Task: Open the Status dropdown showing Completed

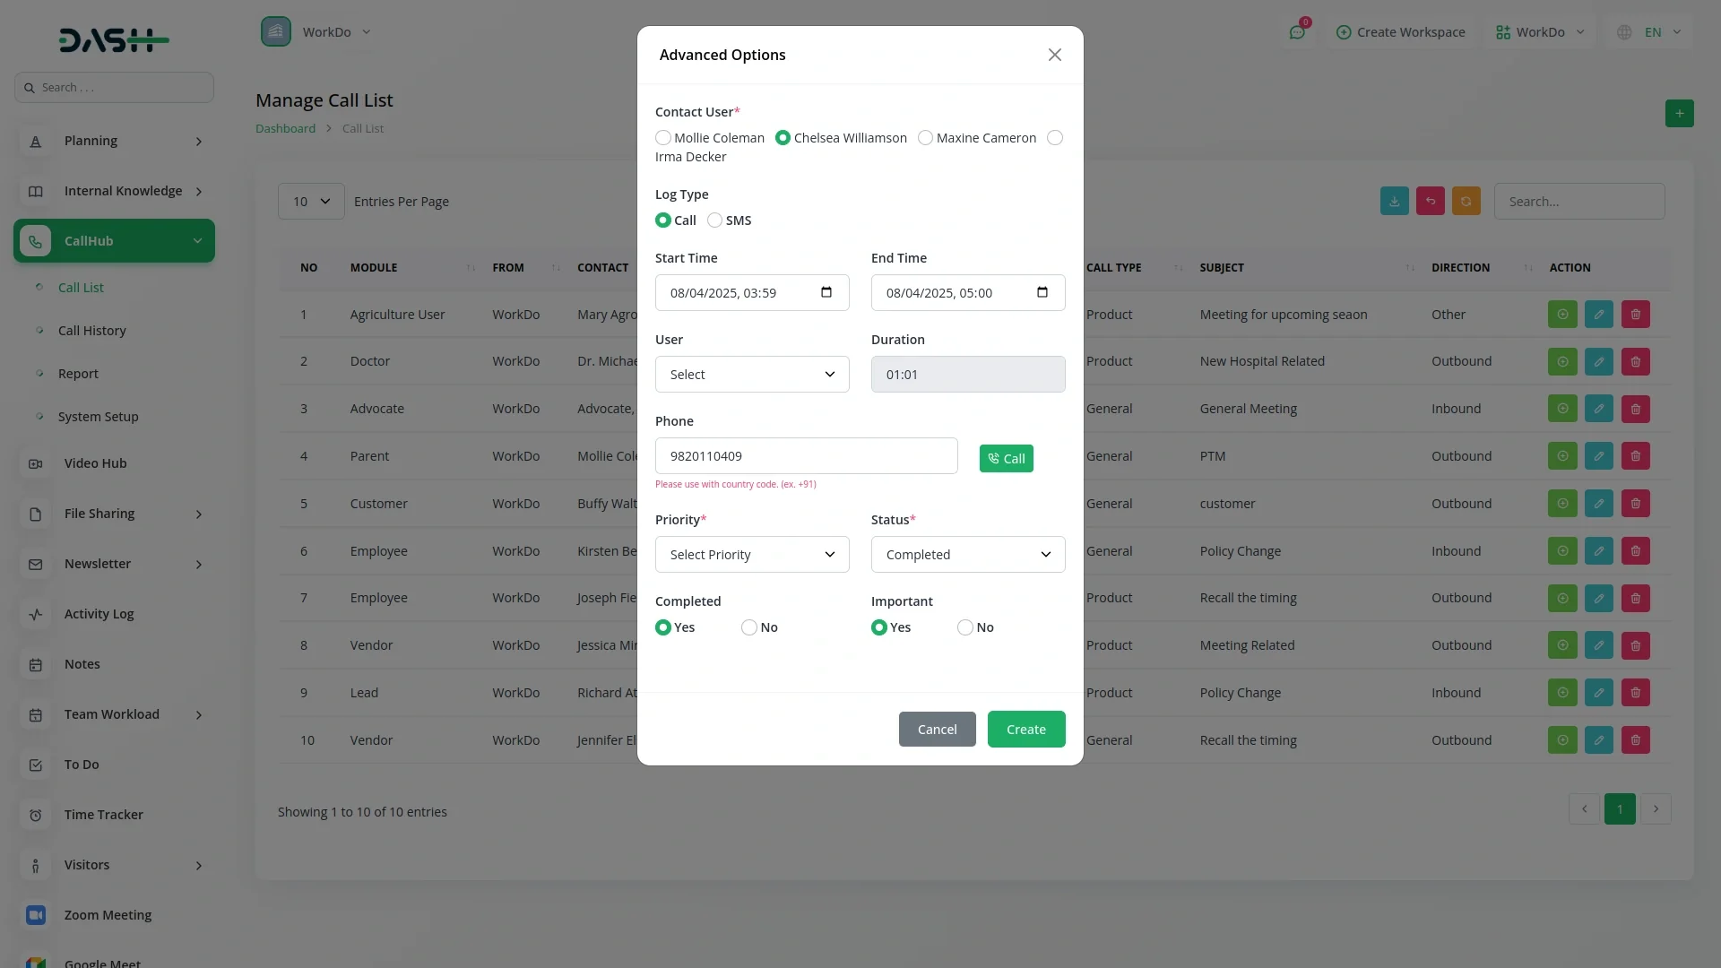Action: [967, 555]
